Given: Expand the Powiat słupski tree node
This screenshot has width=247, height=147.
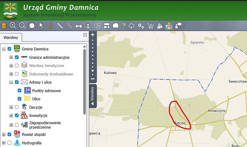Looking at the screenshot, I should [4, 134].
